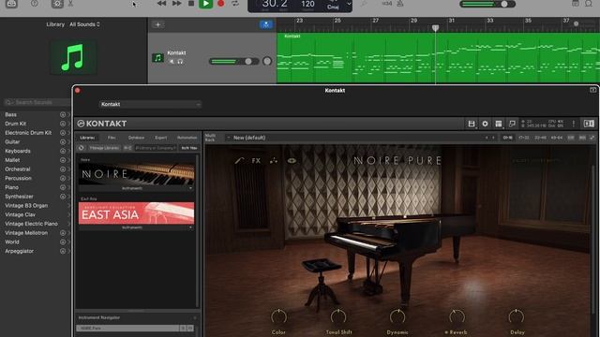This screenshot has height=337, width=600.
Task: Stop playback in GarageBand
Action: pos(191,4)
